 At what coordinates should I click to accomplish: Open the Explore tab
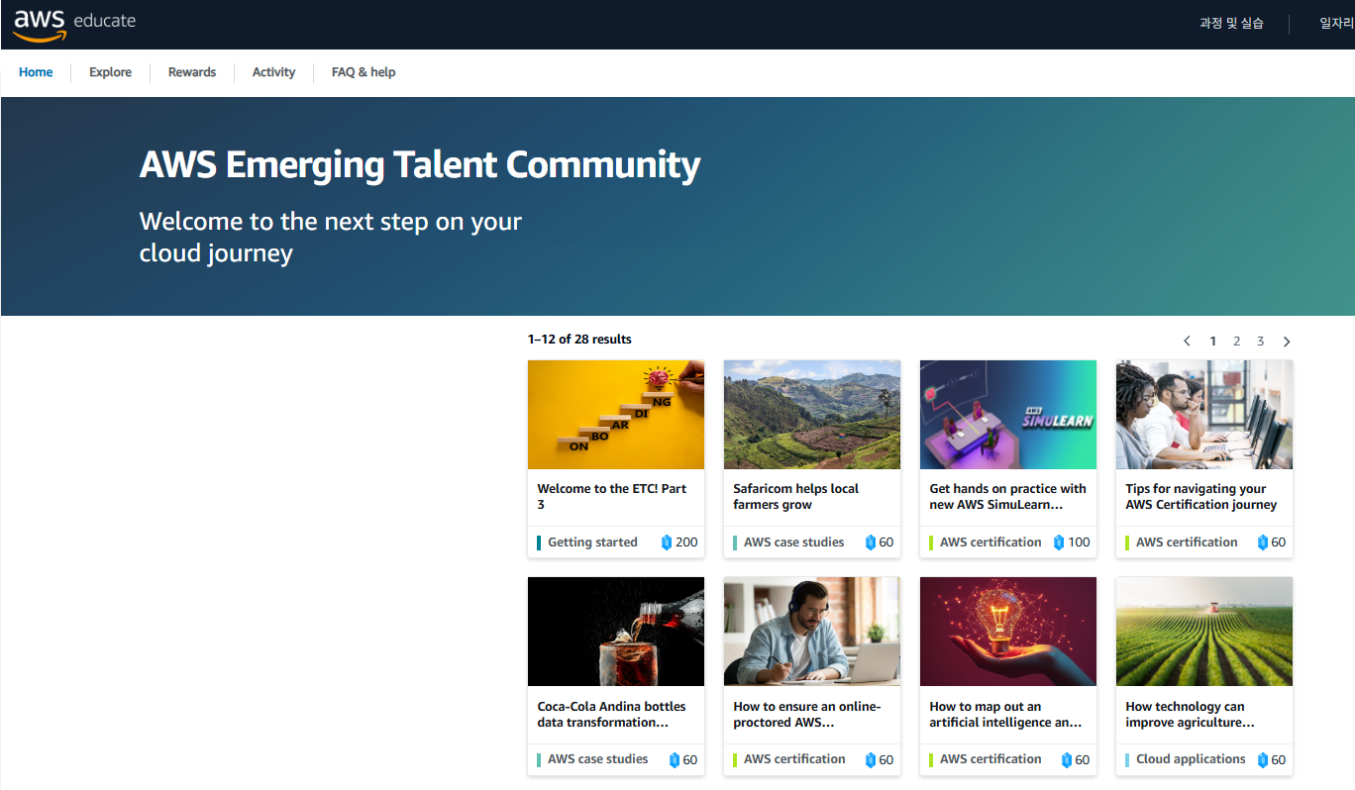110,72
